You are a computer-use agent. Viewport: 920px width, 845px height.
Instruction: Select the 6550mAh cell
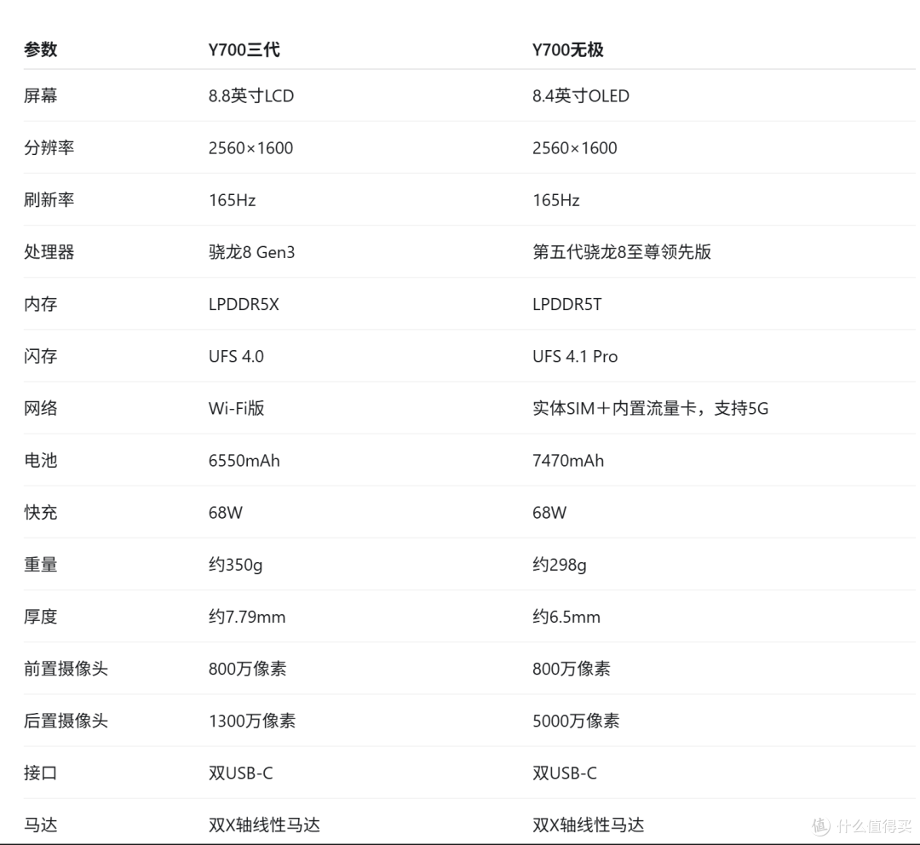point(244,461)
